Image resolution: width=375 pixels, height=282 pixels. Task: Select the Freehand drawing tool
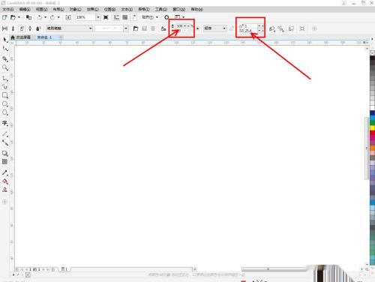4,78
